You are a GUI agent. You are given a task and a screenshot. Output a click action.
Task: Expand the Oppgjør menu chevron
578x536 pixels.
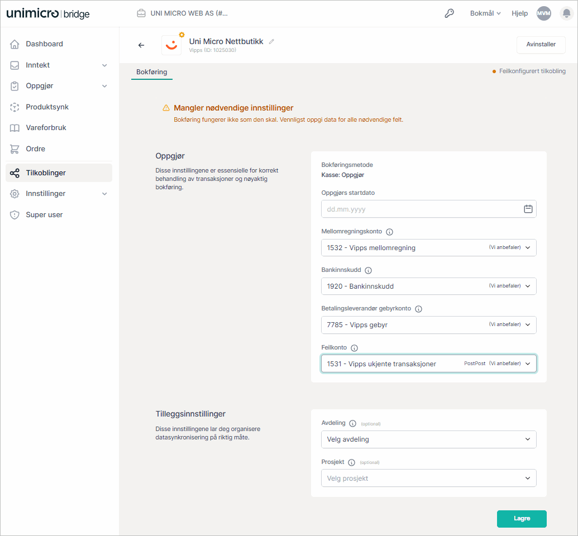coord(104,86)
